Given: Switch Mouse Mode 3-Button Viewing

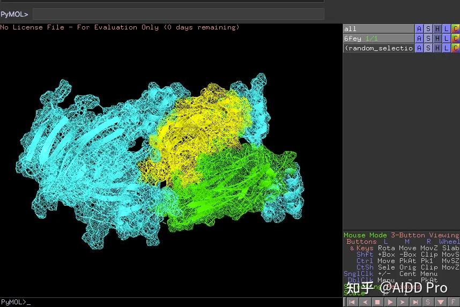Looking at the screenshot, I should coord(401,235).
